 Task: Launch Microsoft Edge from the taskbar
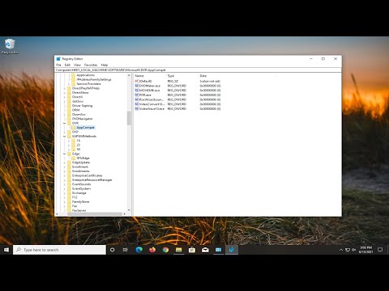(139, 250)
